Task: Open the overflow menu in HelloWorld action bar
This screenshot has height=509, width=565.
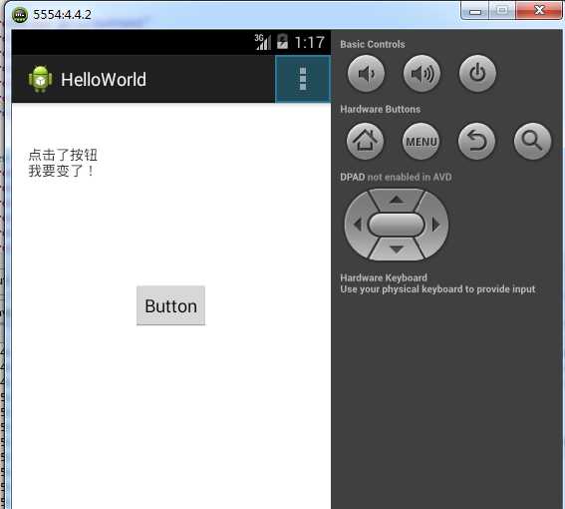Action: pyautogui.click(x=303, y=79)
